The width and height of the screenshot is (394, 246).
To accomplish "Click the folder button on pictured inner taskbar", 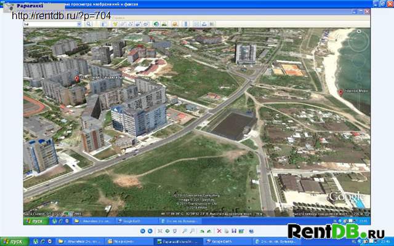I will pyautogui.click(x=93, y=221).
